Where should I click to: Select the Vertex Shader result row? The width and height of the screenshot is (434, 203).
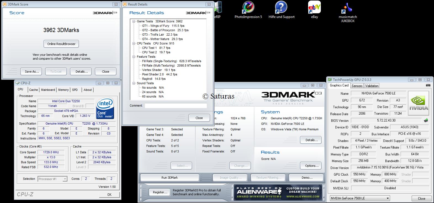[x=158, y=70]
